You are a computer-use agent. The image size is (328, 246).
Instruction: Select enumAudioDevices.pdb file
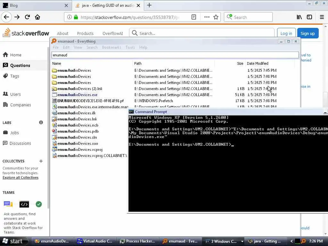(x=78, y=131)
